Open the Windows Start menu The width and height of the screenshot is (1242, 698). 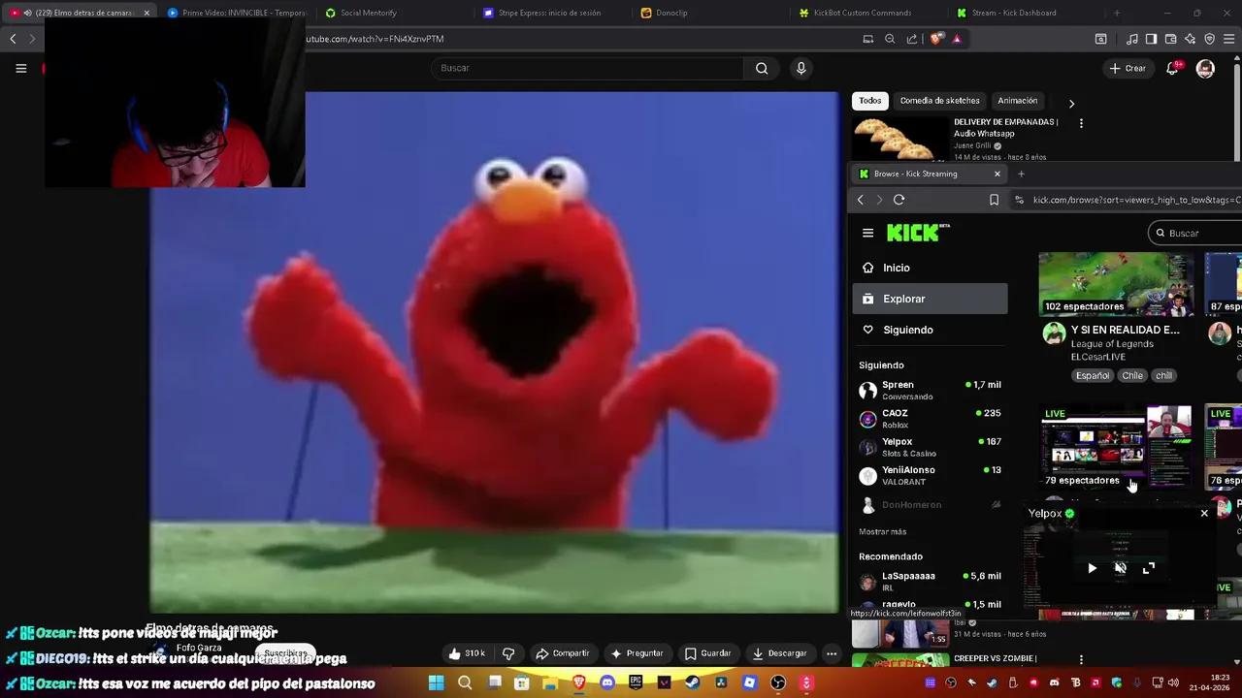(436, 682)
